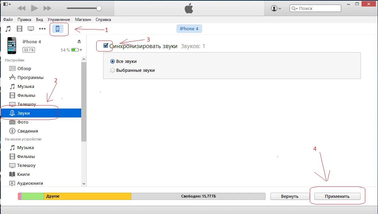
Task: Select Звуки in sidebar
Action: click(41, 113)
